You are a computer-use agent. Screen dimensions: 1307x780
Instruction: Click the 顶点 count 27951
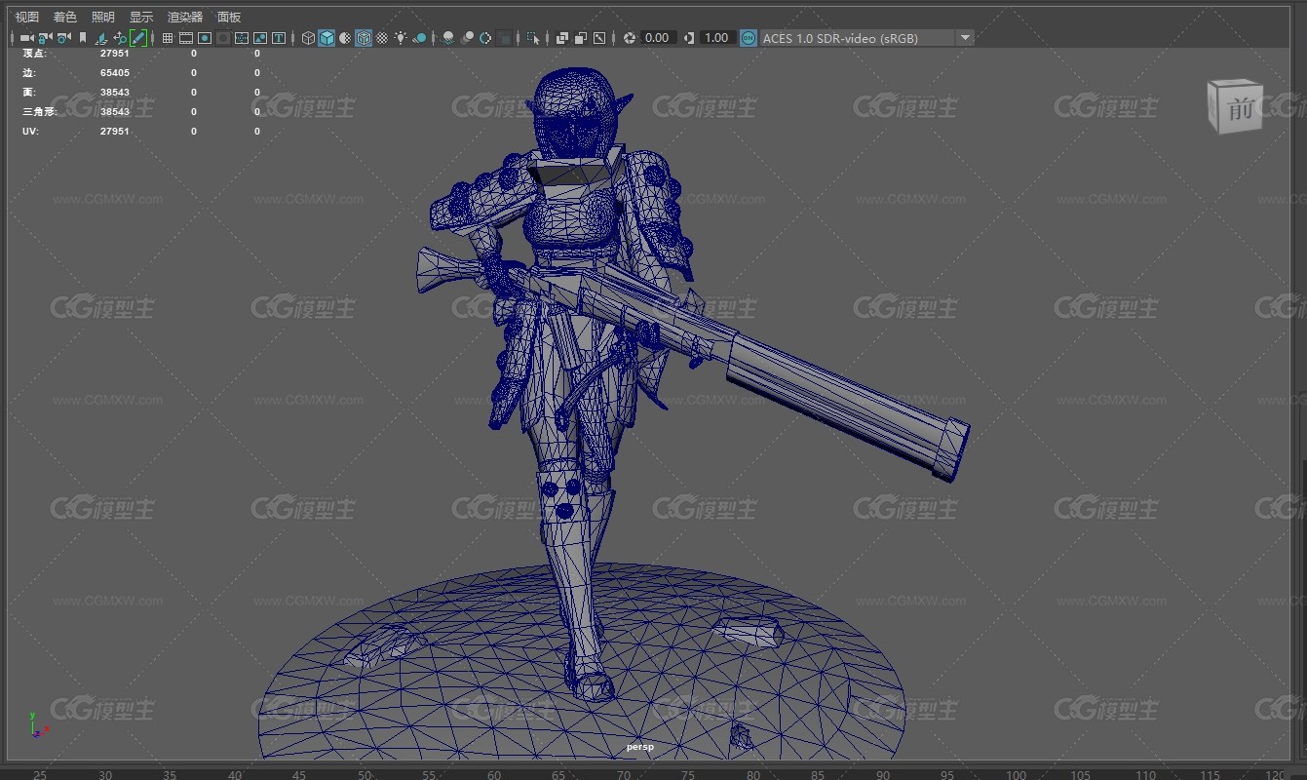coord(115,53)
